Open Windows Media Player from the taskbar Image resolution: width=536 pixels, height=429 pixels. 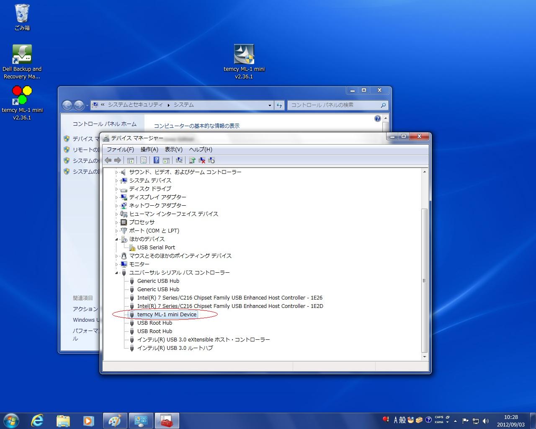pos(89,421)
